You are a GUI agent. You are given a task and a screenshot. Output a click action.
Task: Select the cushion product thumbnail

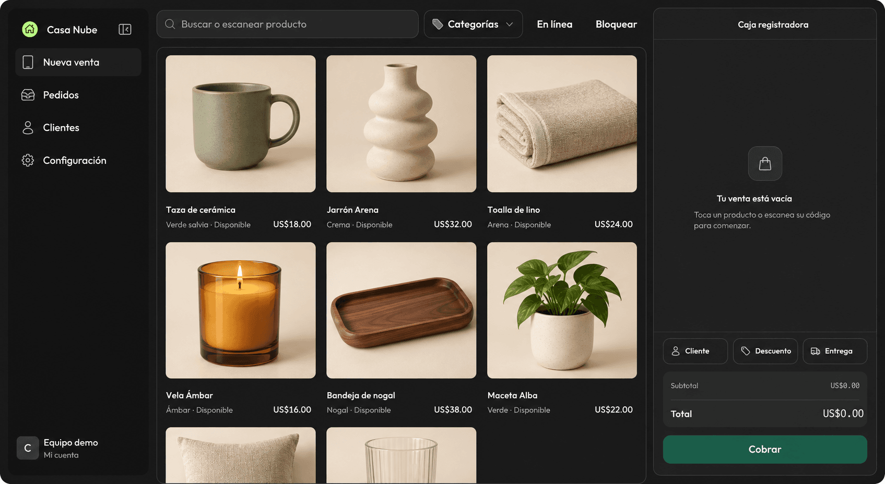[241, 455]
